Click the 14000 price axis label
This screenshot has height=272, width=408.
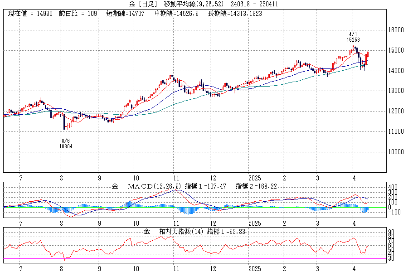(396, 71)
